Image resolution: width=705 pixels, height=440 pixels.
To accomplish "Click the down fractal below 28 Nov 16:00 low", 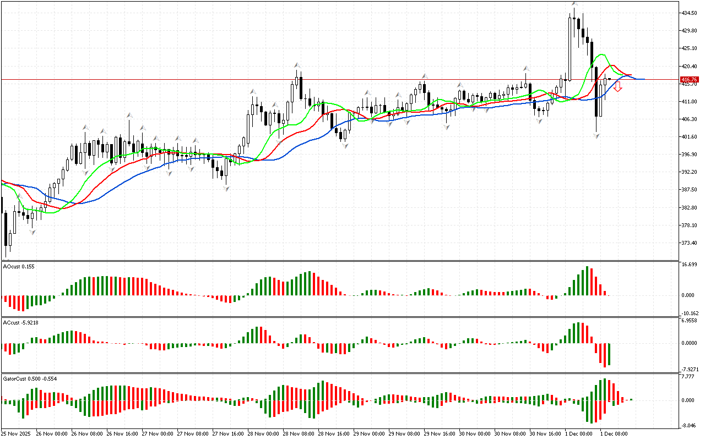I will tap(345, 146).
